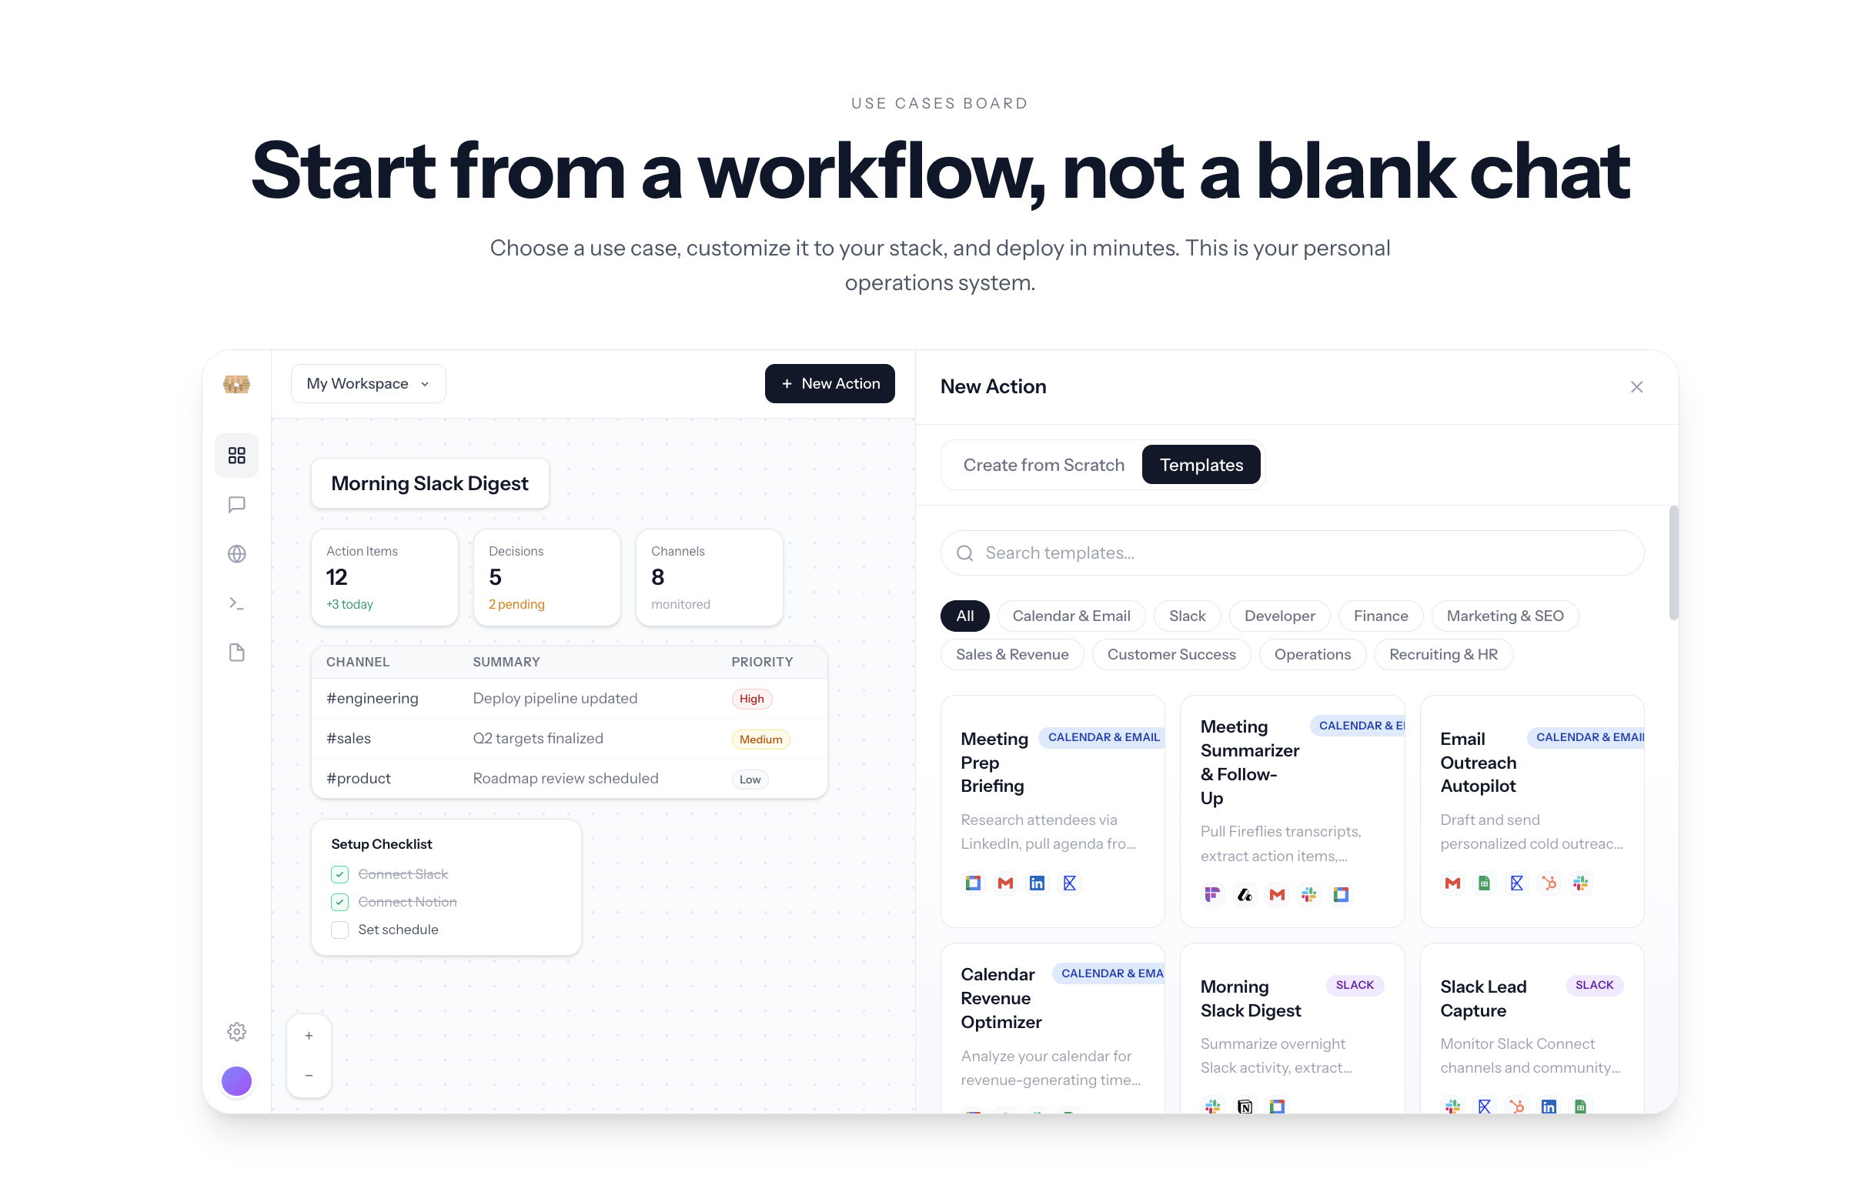Click the zoom in plus icon
Image resolution: width=1858 pixels, height=1202 pixels.
(309, 1035)
